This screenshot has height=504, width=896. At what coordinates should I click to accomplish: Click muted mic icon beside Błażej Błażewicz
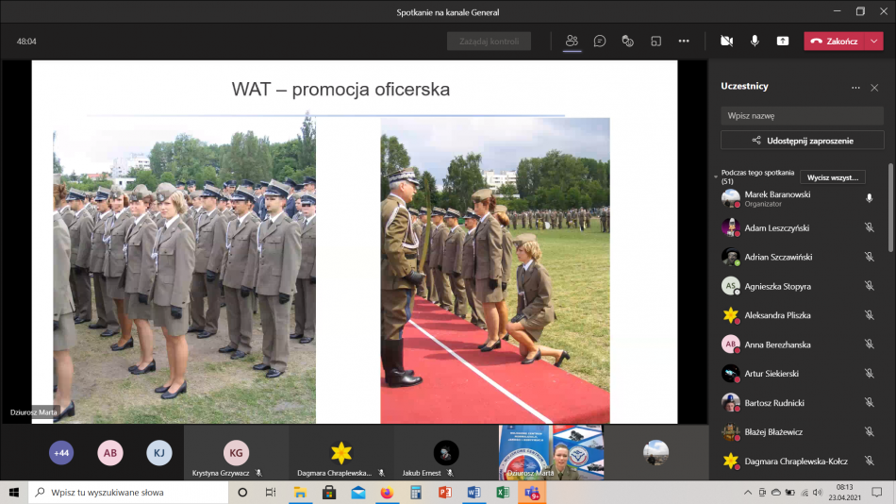point(870,432)
